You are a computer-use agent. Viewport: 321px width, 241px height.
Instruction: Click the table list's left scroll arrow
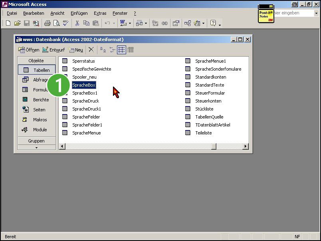(x=62, y=146)
